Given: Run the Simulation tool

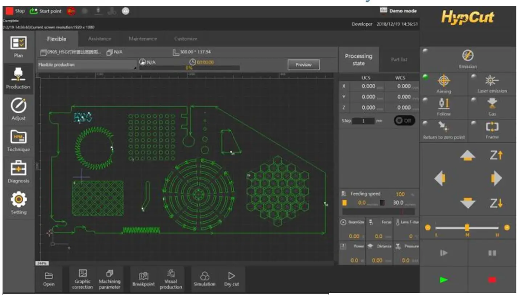Looking at the screenshot, I should pyautogui.click(x=205, y=279).
